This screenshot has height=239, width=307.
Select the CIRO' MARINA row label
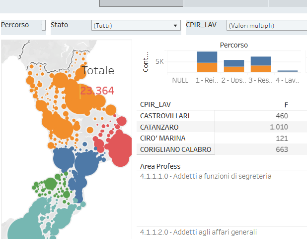click(x=163, y=138)
